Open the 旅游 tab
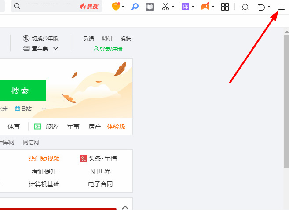The image size is (289, 210). (52, 127)
